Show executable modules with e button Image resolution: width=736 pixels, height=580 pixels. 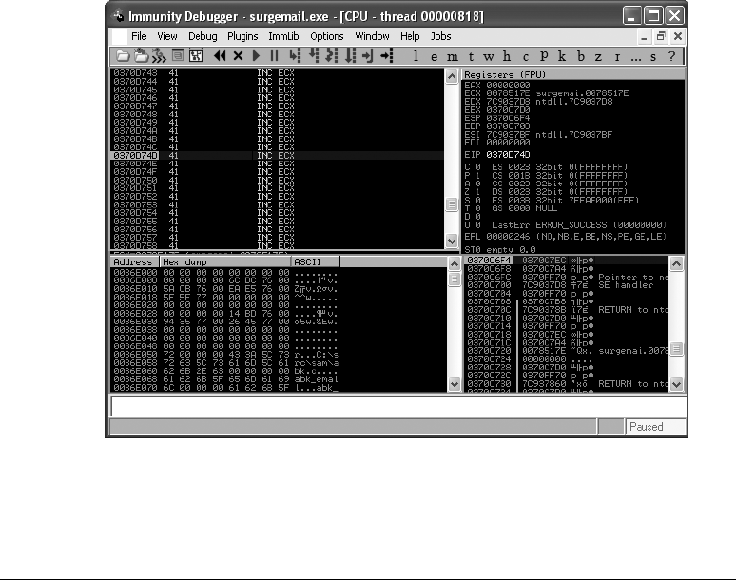(434, 56)
